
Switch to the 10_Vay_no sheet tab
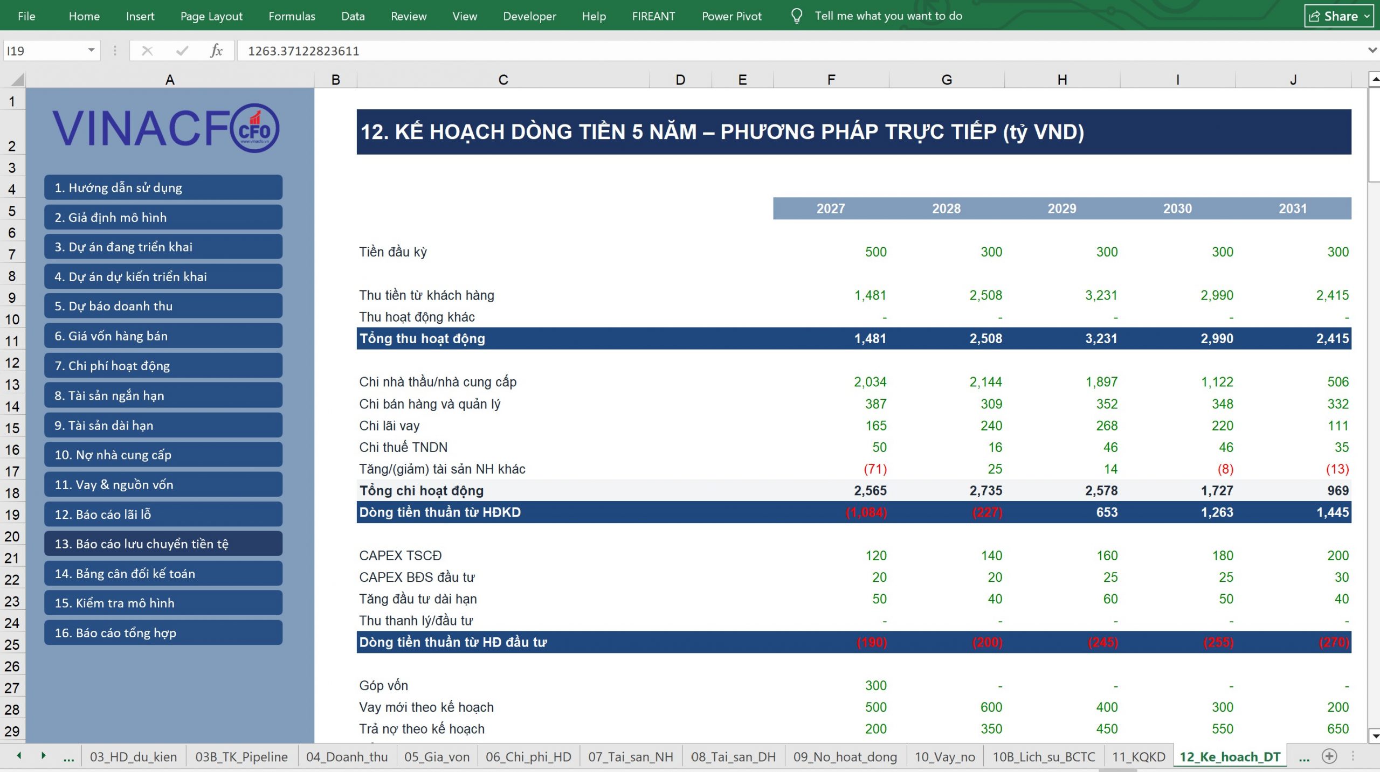[x=944, y=757]
